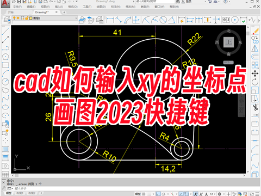This screenshot has width=261, height=196.
Task: Select the Hatch tool in Draw toolbar
Action: point(5,149)
